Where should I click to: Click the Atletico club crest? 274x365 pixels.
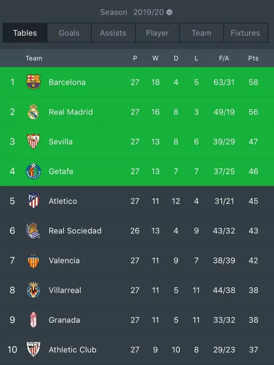(33, 201)
